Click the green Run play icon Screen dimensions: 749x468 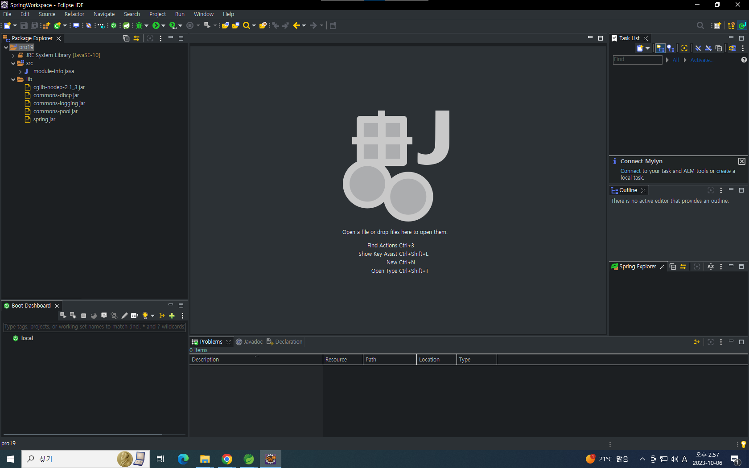(x=156, y=25)
